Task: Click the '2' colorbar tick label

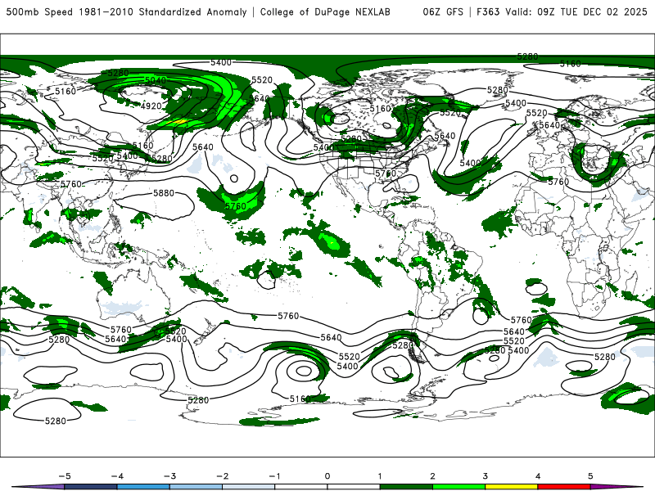Action: click(432, 476)
